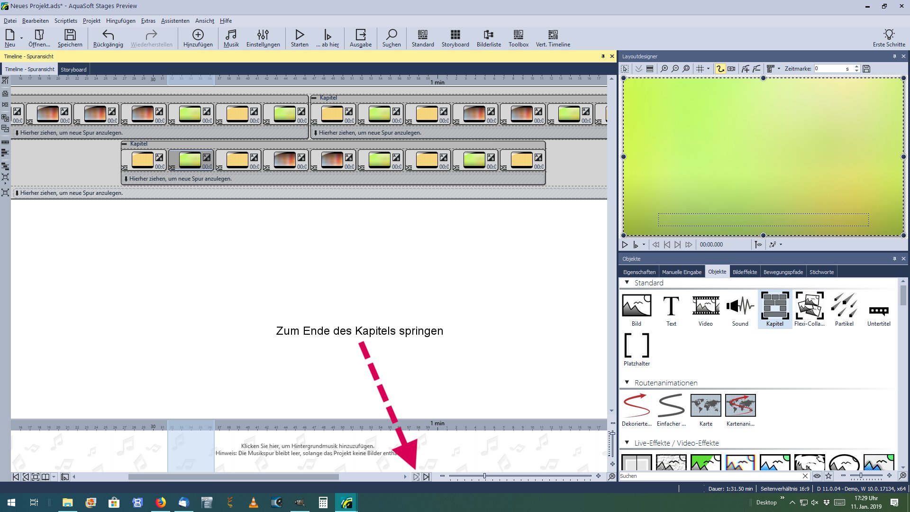Open the Assistenten menu
This screenshot has width=910, height=512.
[x=175, y=21]
